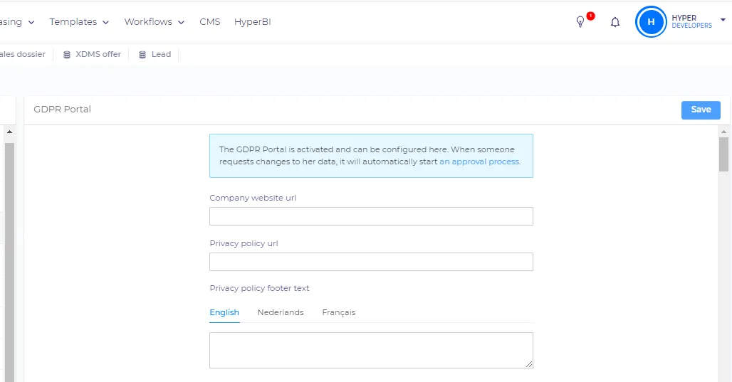Click the left panel scrollbar thumb
Image resolution: width=732 pixels, height=382 pixels.
point(9,261)
